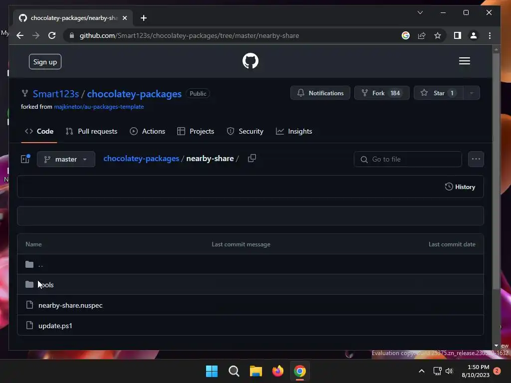Screen dimensions: 511x383
Task: Click the page vertical scrollbar
Action: click(496, 171)
